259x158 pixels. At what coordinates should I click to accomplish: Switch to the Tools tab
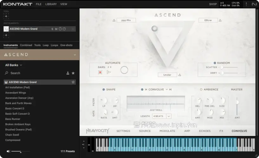click(37, 45)
